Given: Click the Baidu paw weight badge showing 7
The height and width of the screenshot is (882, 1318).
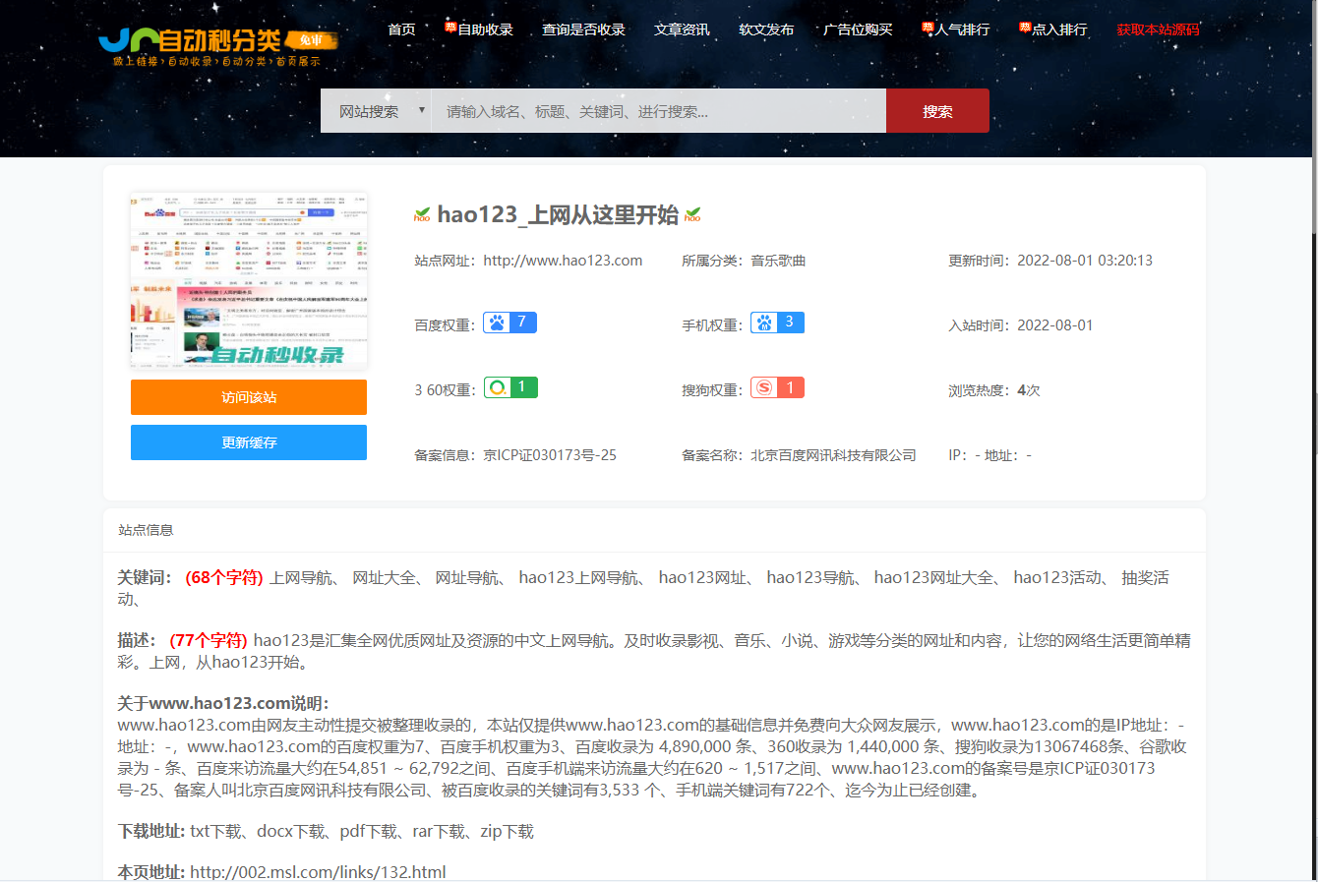Looking at the screenshot, I should pos(509,323).
